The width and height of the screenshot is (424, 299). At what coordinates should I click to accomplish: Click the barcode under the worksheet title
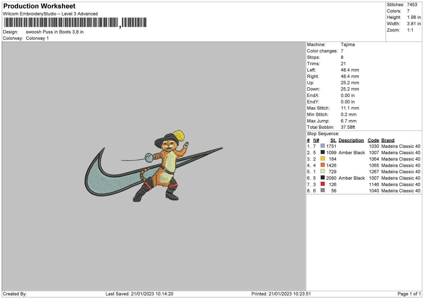(x=75, y=23)
